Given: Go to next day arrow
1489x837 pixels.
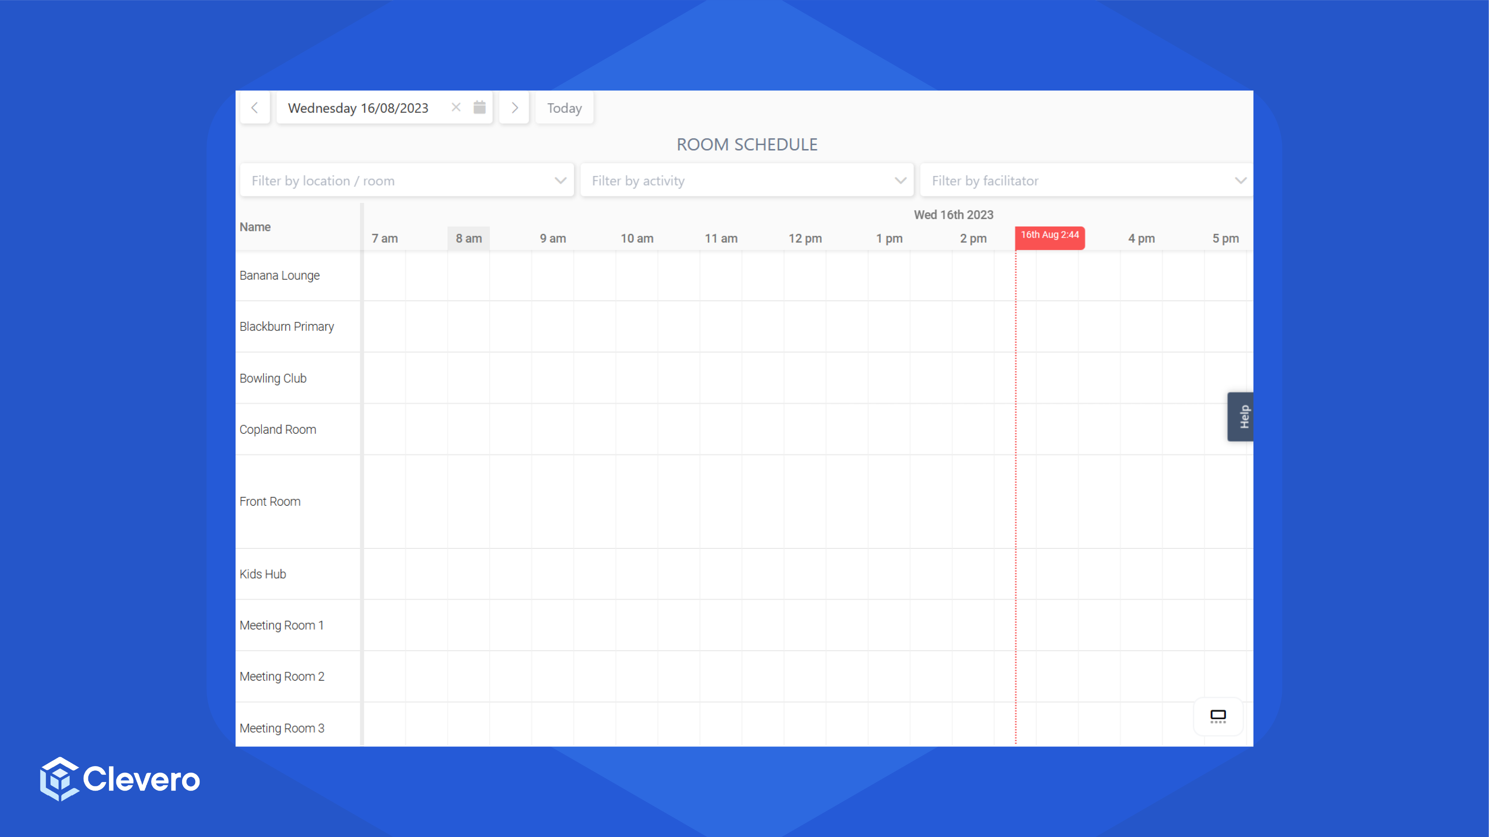Looking at the screenshot, I should pyautogui.click(x=514, y=108).
